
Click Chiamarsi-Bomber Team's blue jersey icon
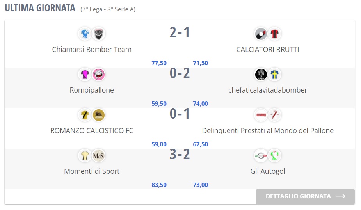click(x=85, y=34)
